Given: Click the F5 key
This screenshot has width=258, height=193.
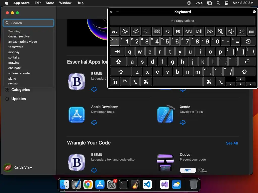Looking at the screenshot, I should click(168, 31).
